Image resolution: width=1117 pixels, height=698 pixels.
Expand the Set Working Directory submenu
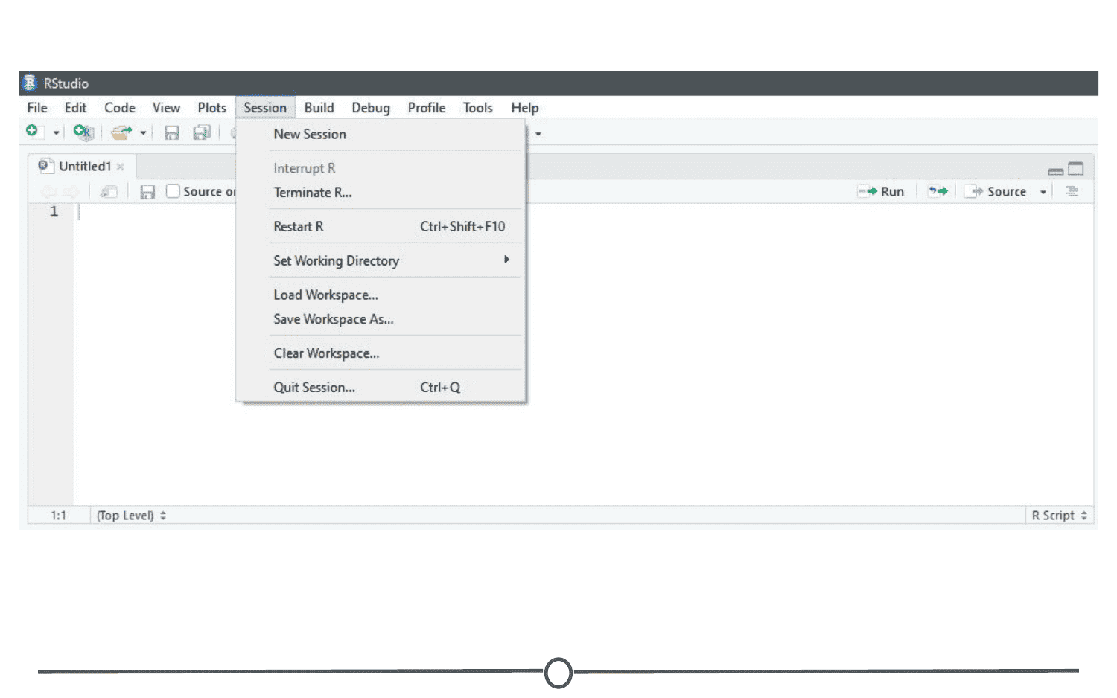pyautogui.click(x=381, y=261)
